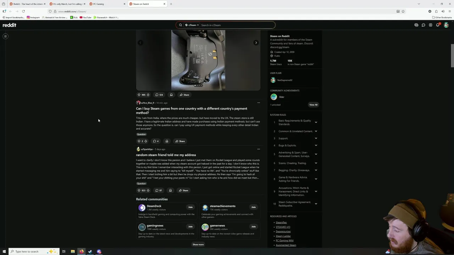The width and height of the screenshot is (454, 255).
Task: Switch to "It's only March" browser tab
Action: point(67,4)
